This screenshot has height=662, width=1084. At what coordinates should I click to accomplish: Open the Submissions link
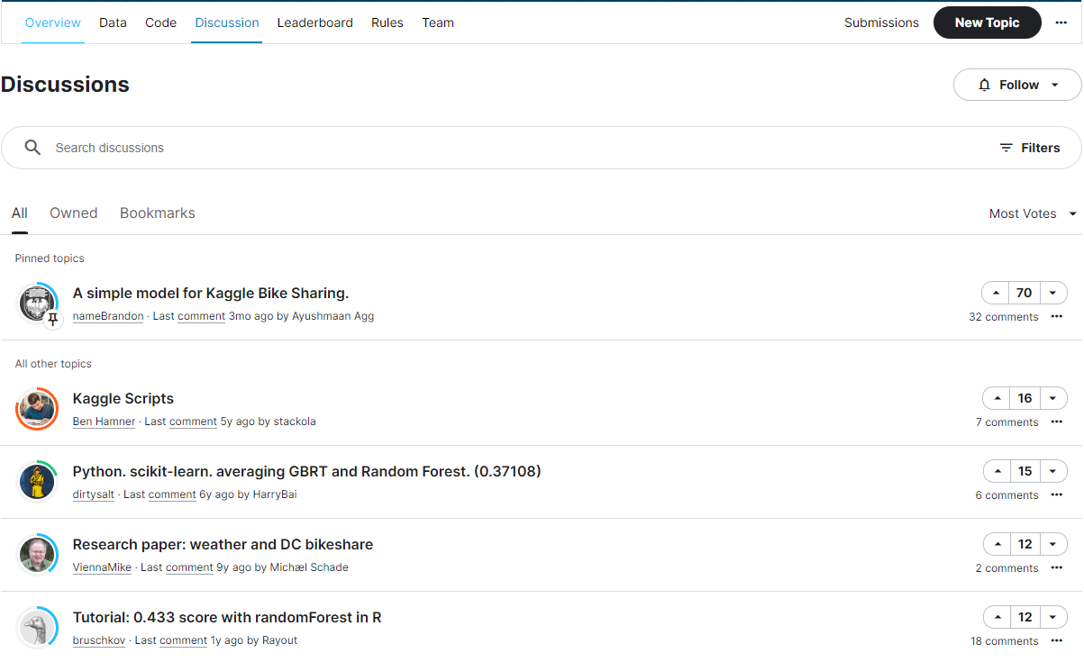pos(881,23)
